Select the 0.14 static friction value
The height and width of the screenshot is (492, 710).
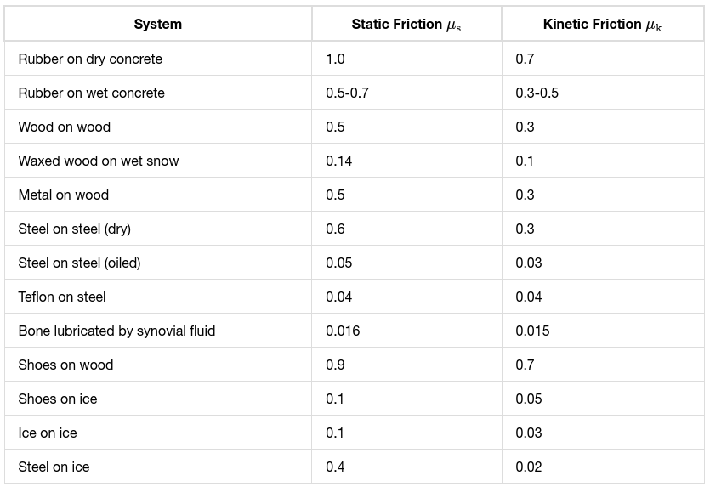[339, 161]
